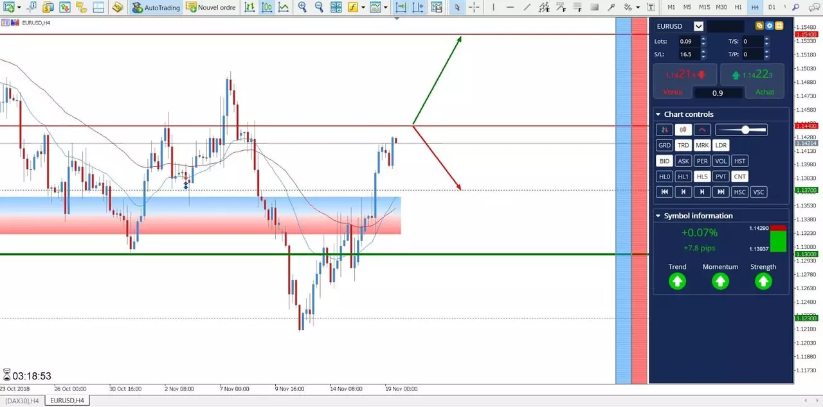823x407 pixels.
Task: Toggle the TRD chart control
Action: tap(683, 145)
